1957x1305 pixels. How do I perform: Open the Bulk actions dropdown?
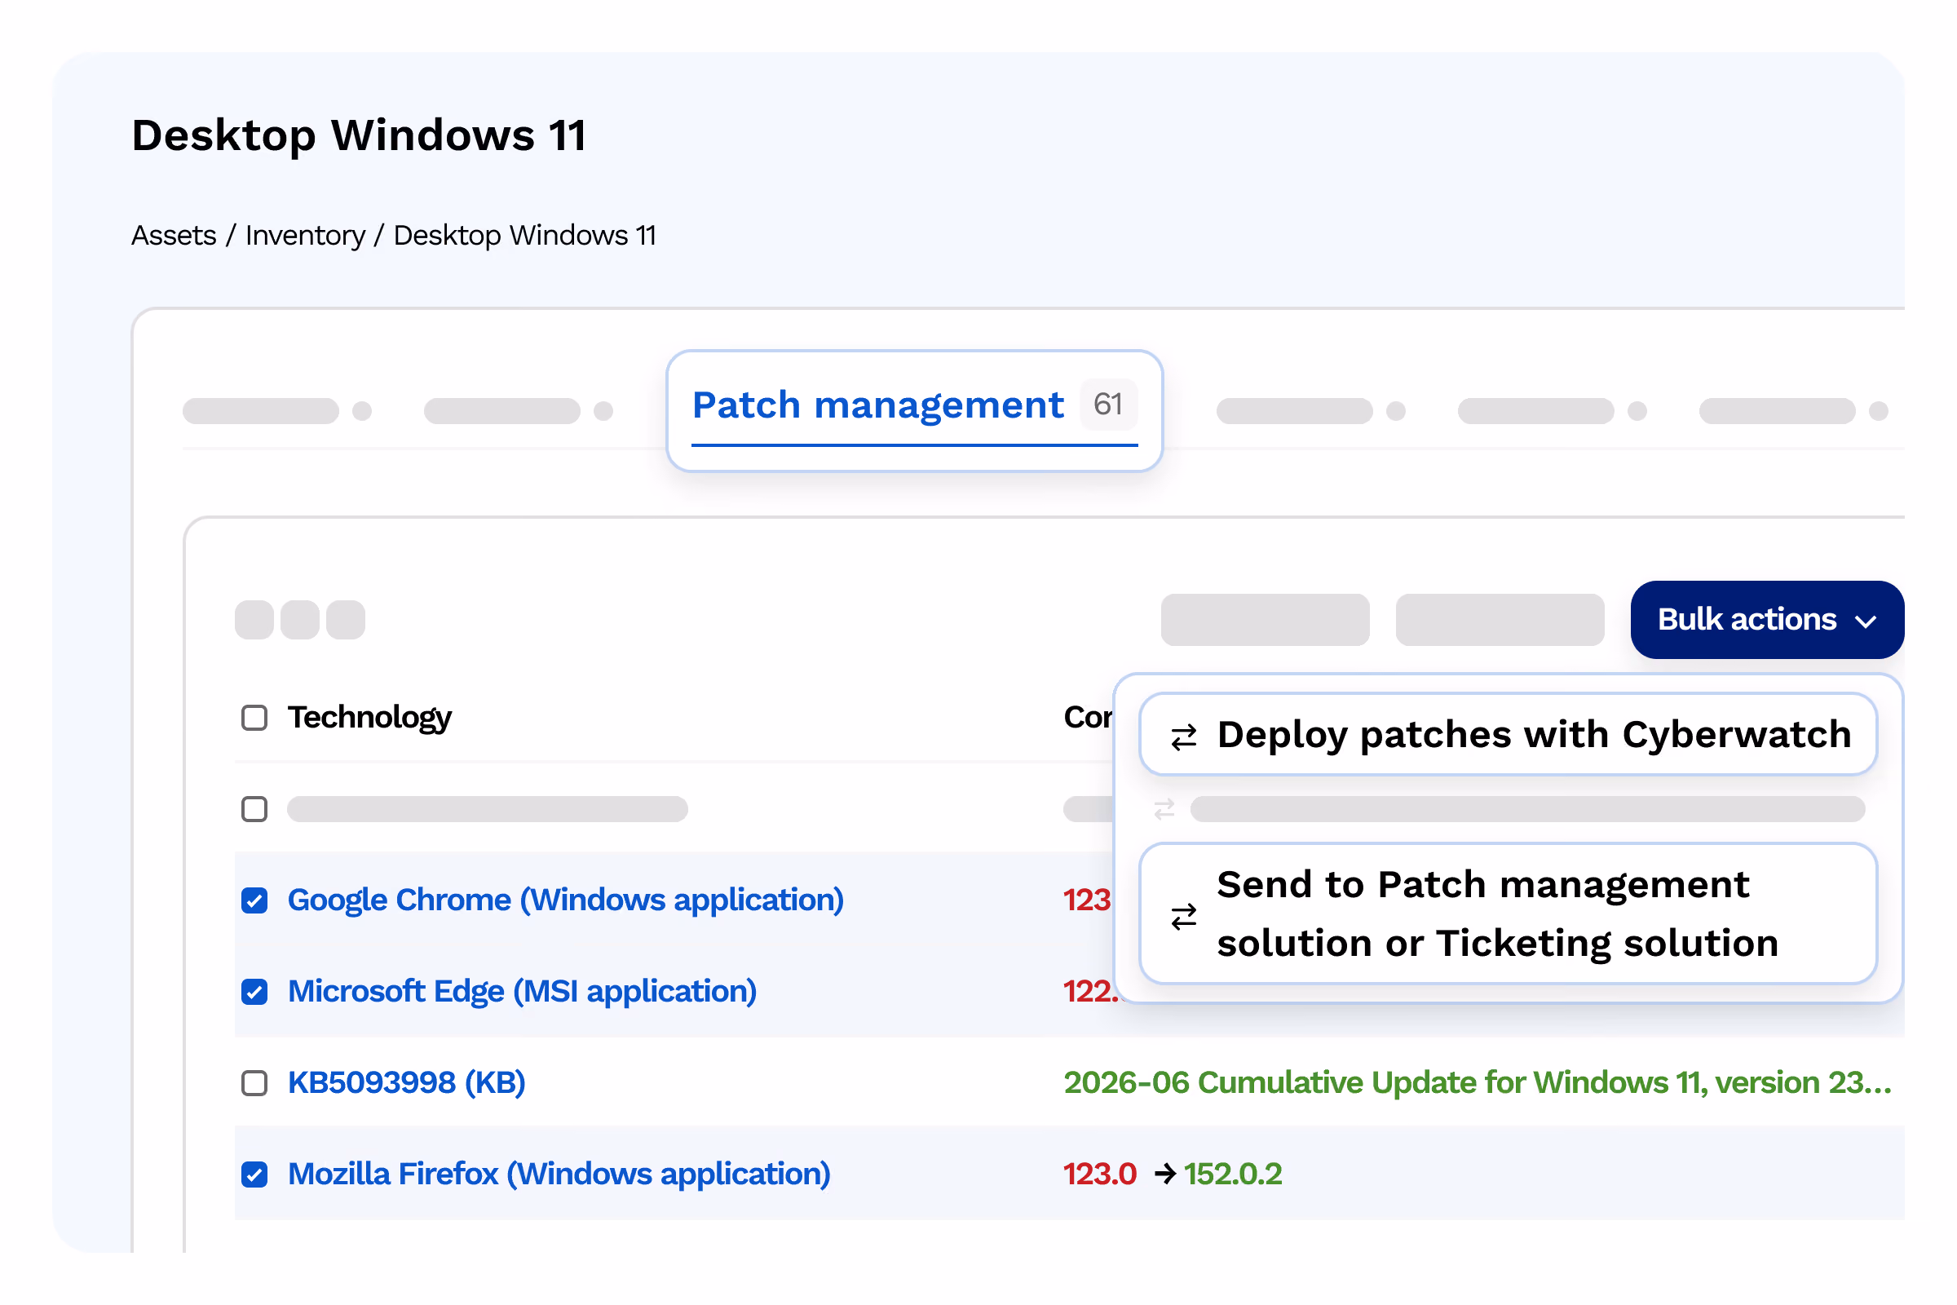[1766, 620]
